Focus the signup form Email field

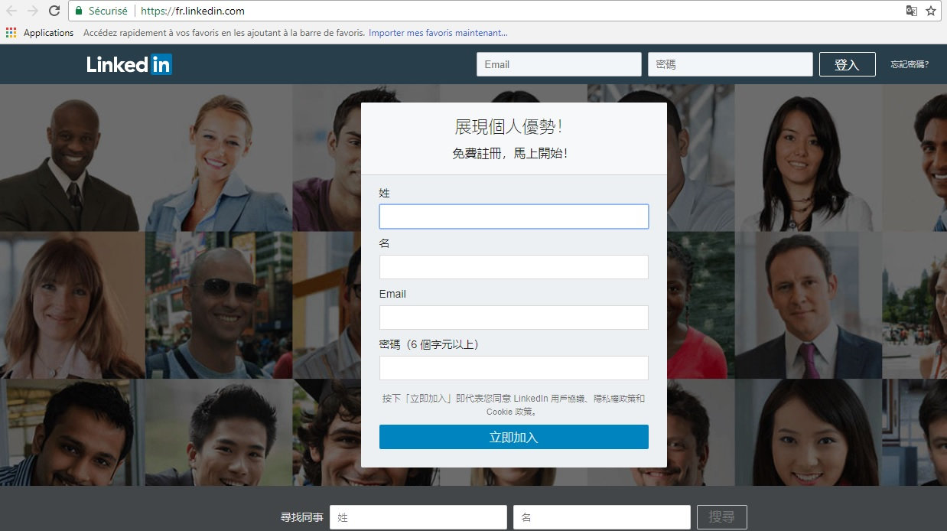(514, 318)
